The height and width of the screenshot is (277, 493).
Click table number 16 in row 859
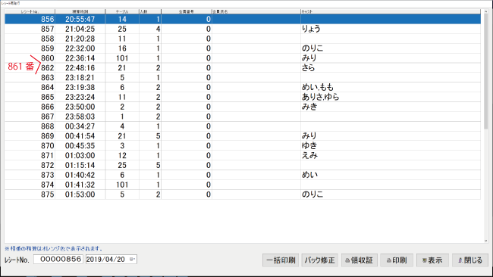(122, 48)
